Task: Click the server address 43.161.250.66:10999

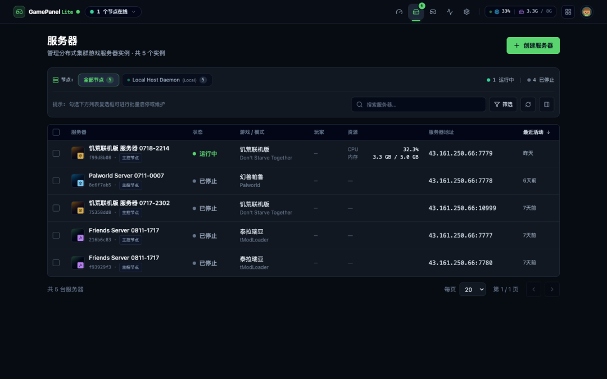Action: [462, 208]
